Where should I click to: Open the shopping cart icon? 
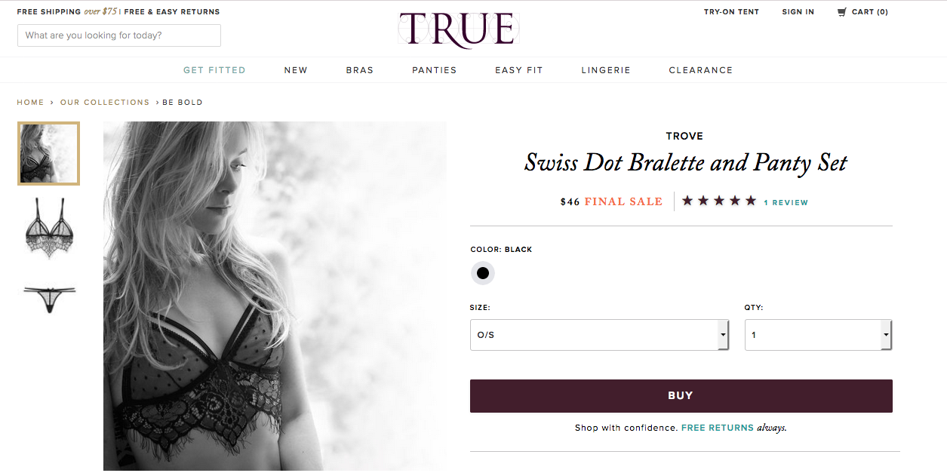tap(841, 12)
